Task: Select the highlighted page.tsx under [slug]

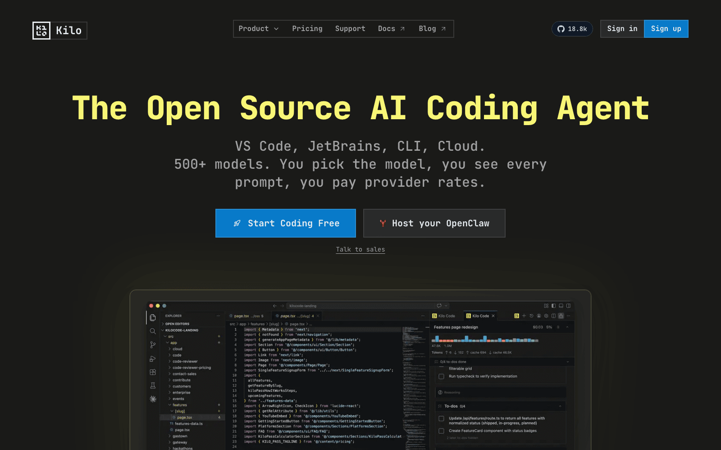Action: (x=192, y=418)
